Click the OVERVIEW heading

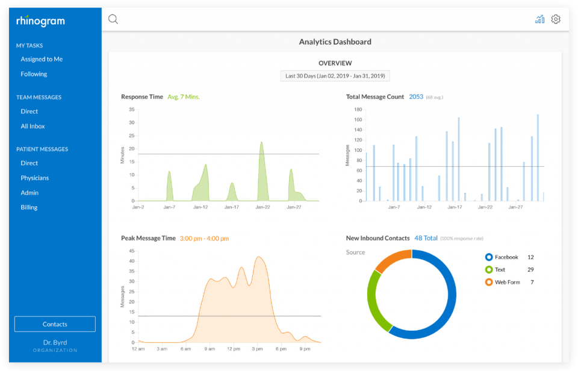point(335,63)
